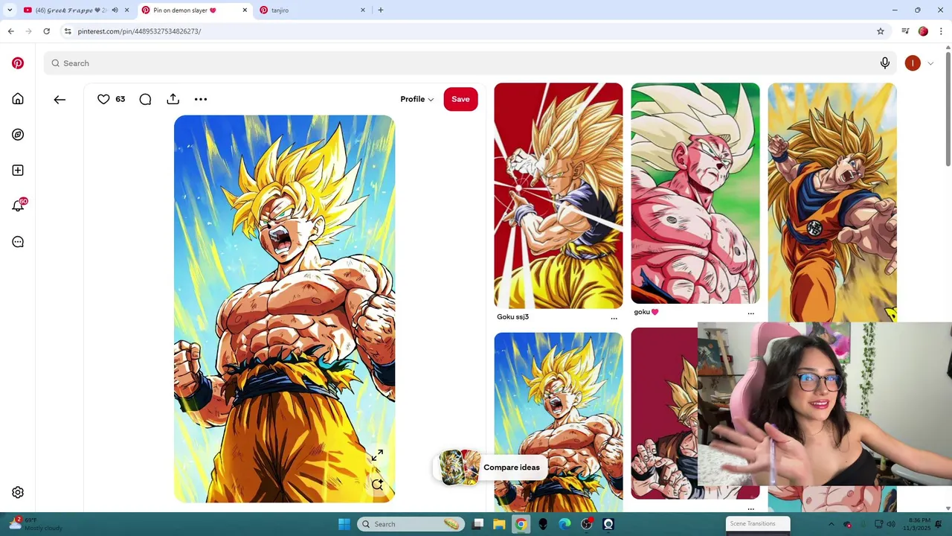
Task: Show hidden system tray icons
Action: pyautogui.click(x=832, y=524)
